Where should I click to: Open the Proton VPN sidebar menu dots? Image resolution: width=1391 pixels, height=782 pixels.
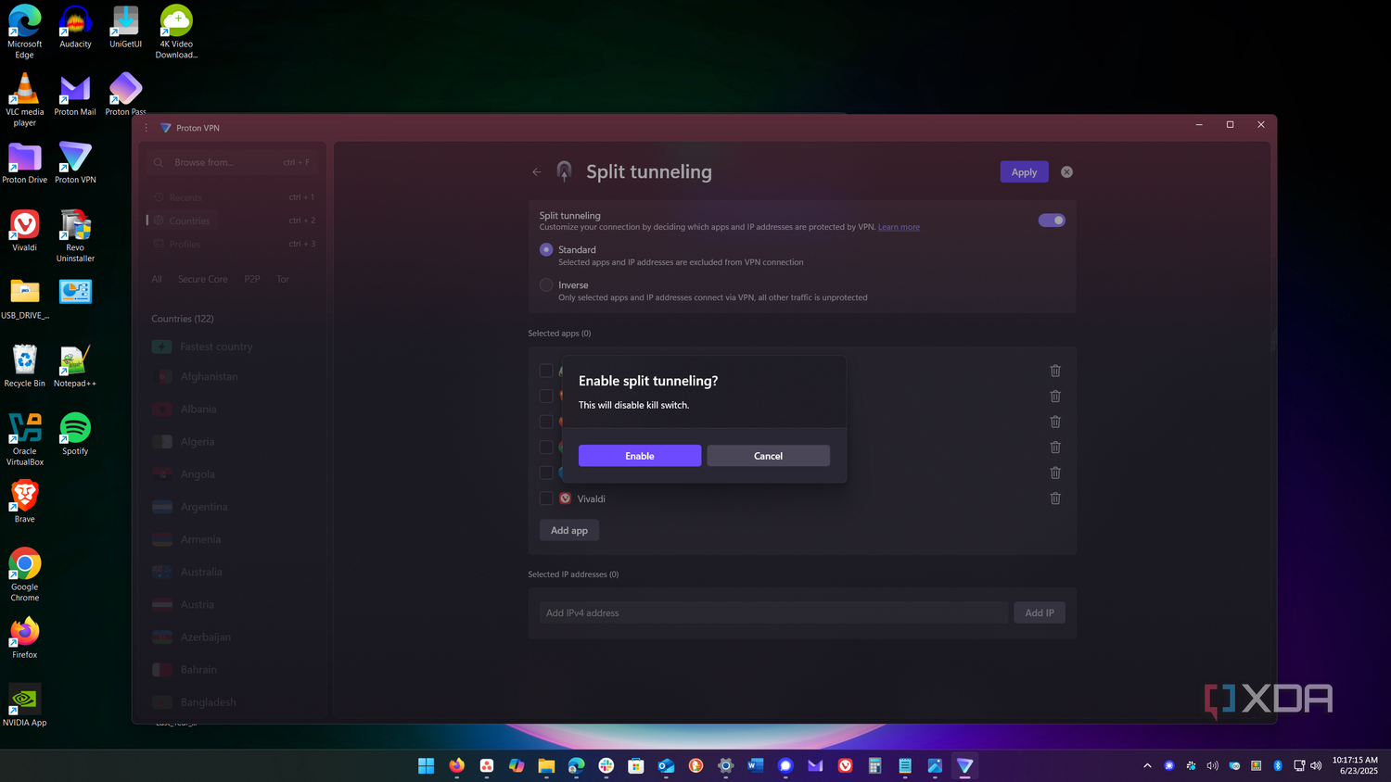pos(146,128)
